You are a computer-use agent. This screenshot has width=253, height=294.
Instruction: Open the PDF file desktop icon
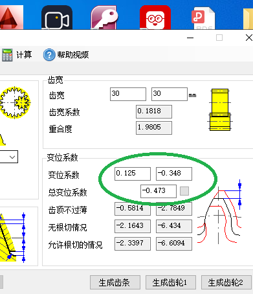203,18
